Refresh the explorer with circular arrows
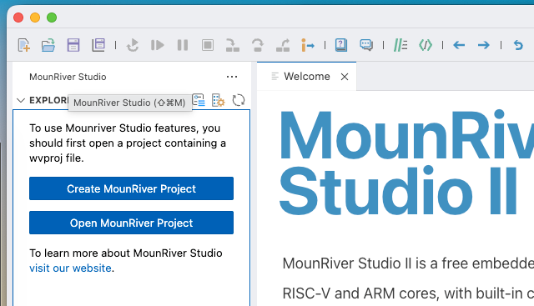This screenshot has width=534, height=306. pos(239,100)
